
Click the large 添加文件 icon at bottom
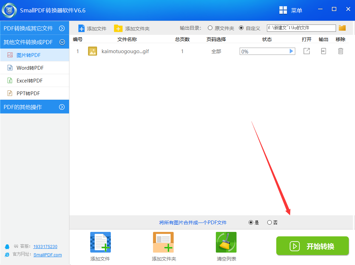(100, 242)
